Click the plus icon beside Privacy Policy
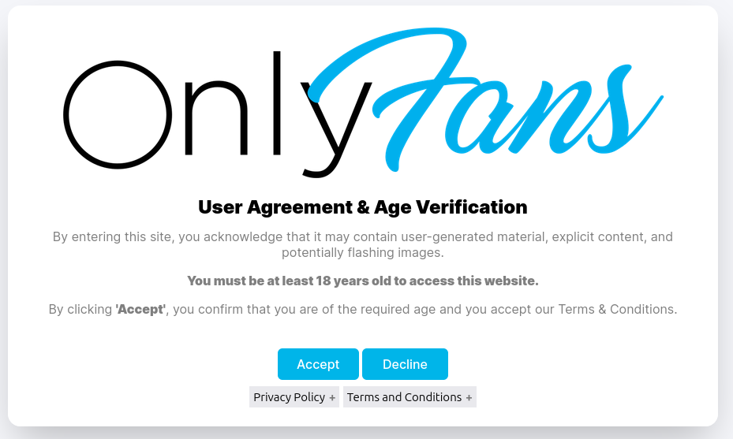This screenshot has height=439, width=733. coord(332,398)
